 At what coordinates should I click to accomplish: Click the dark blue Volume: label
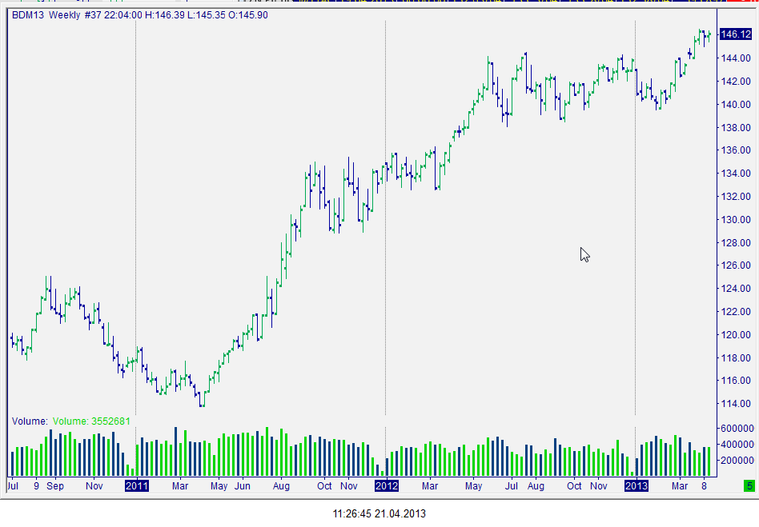pos(30,421)
